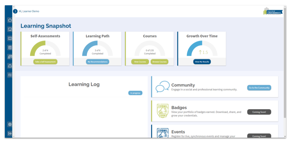Open the classroom screen icon in the sidebar
The height and width of the screenshot is (143, 289).
click(10, 29)
